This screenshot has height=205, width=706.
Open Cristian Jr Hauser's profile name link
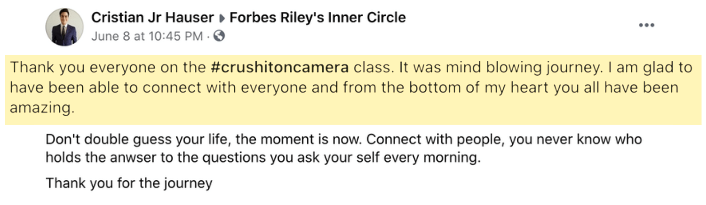[x=152, y=17]
